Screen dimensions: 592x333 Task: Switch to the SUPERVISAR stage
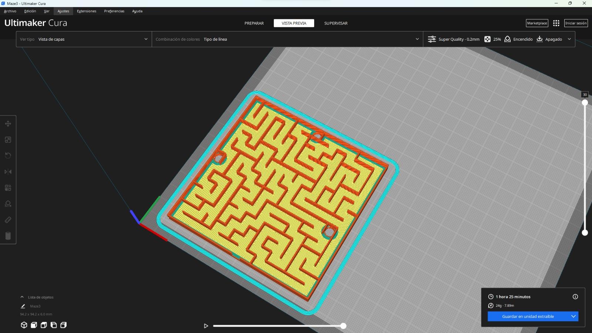pyautogui.click(x=336, y=23)
